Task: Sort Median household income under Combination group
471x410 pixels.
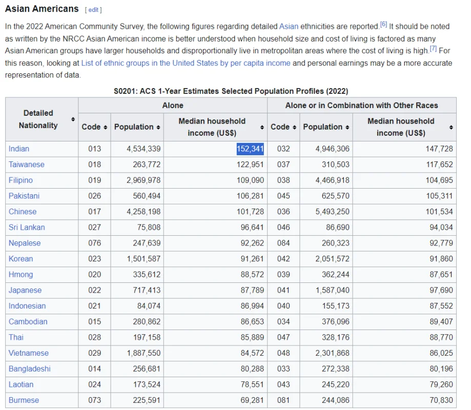Action: [451, 127]
